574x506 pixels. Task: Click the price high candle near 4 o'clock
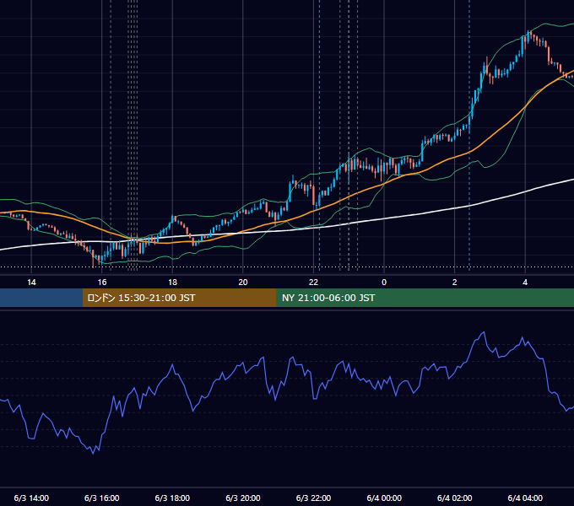[528, 35]
